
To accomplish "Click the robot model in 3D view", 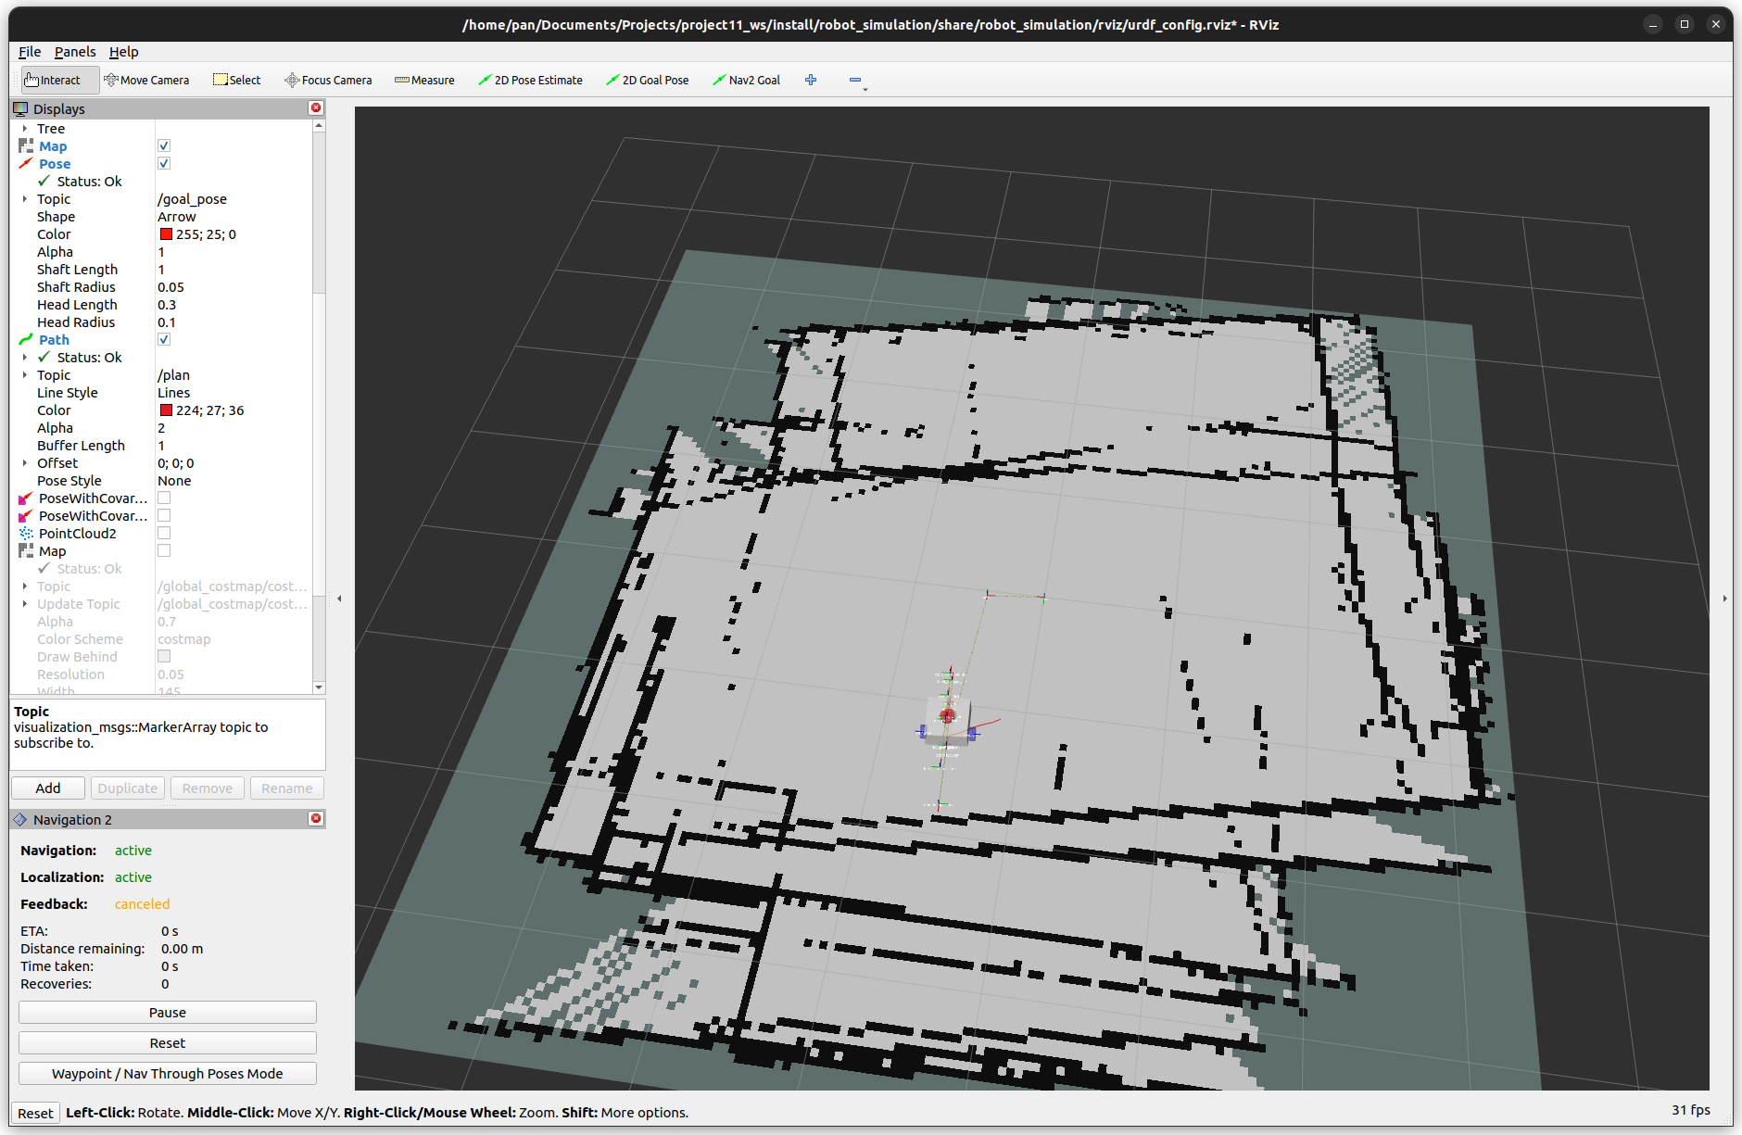I will pos(947,720).
